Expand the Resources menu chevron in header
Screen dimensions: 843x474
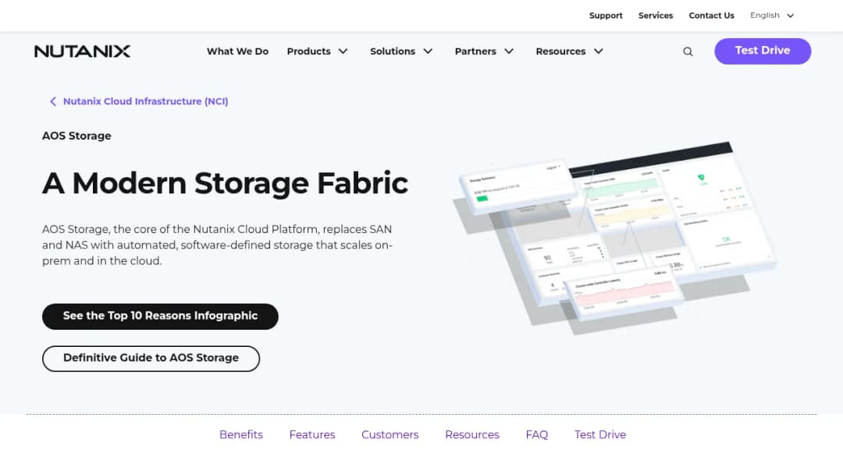coord(599,51)
